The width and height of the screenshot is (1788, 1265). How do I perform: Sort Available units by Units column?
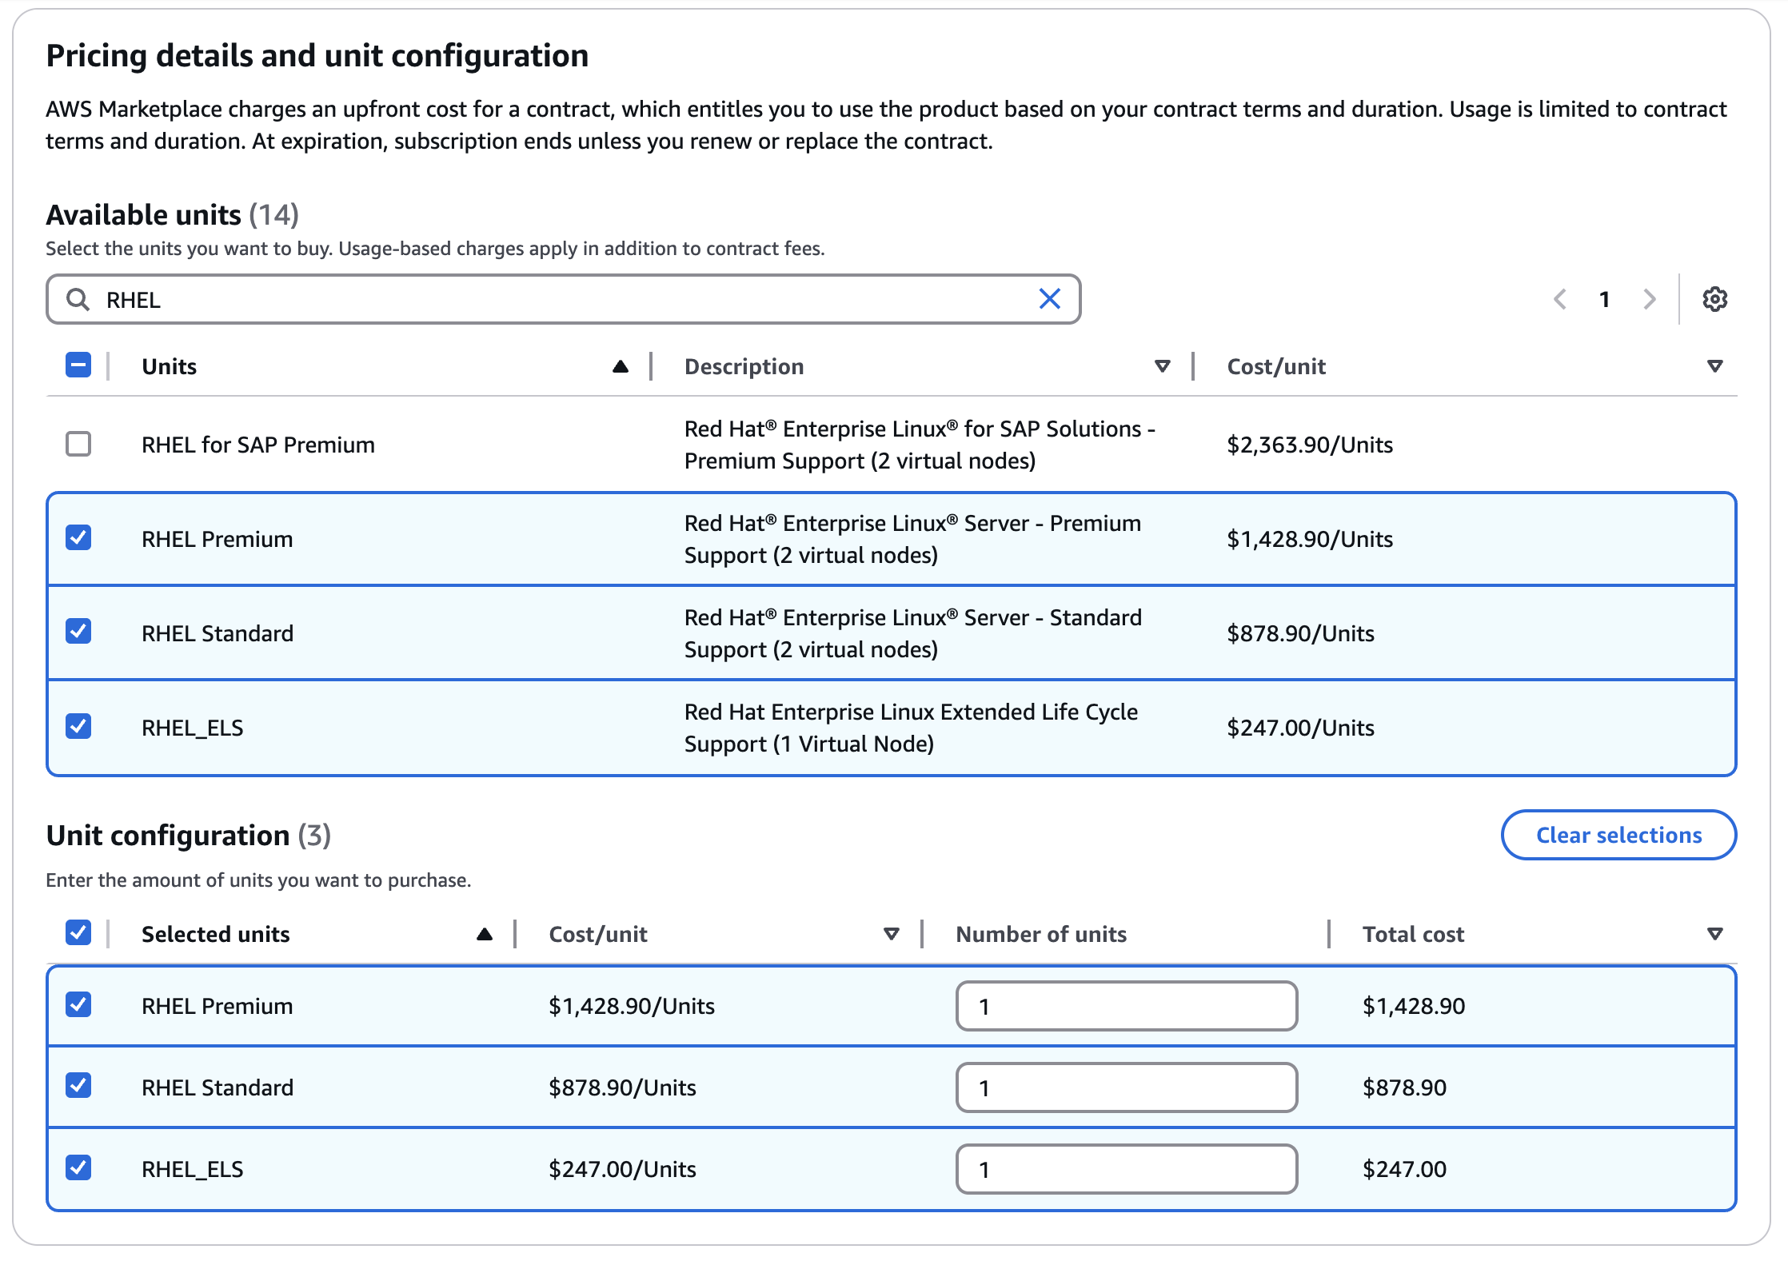pos(620,367)
